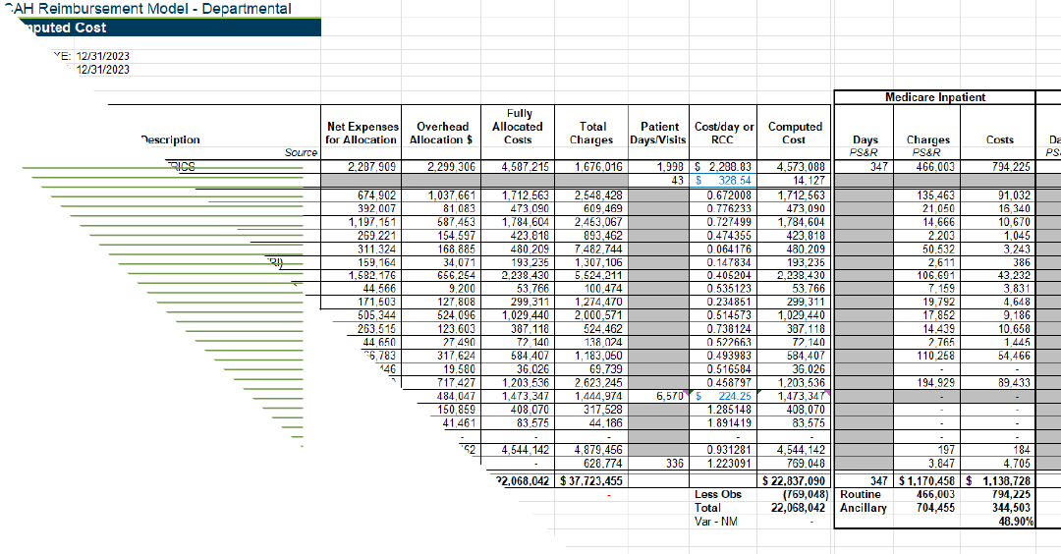Select the Var - NM label cell
1061x554 pixels.
(716, 522)
